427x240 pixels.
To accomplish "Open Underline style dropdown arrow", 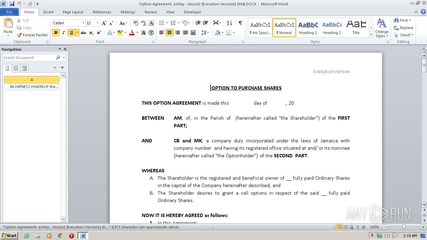I will (77, 33).
